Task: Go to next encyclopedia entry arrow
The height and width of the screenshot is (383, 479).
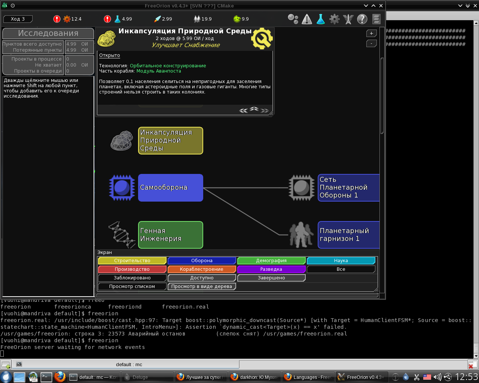Action: tap(265, 110)
